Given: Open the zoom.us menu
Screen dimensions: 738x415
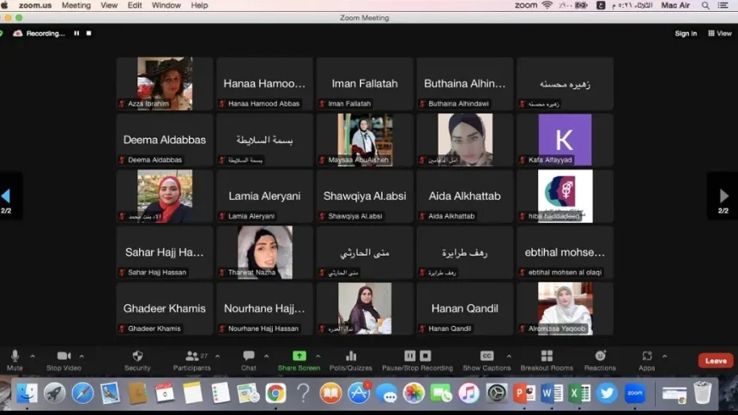Looking at the screenshot, I should tap(35, 5).
